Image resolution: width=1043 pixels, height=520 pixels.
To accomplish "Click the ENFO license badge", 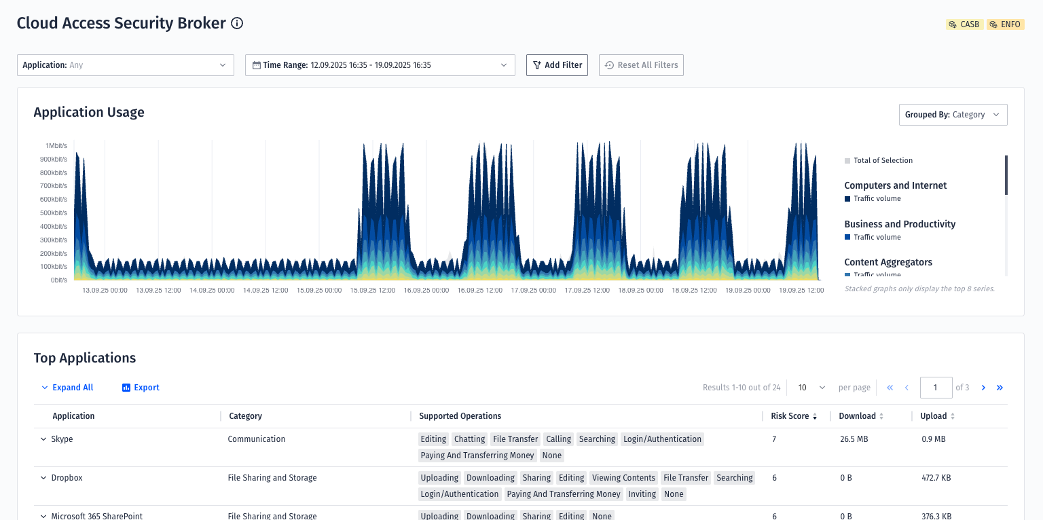I will click(x=1005, y=24).
